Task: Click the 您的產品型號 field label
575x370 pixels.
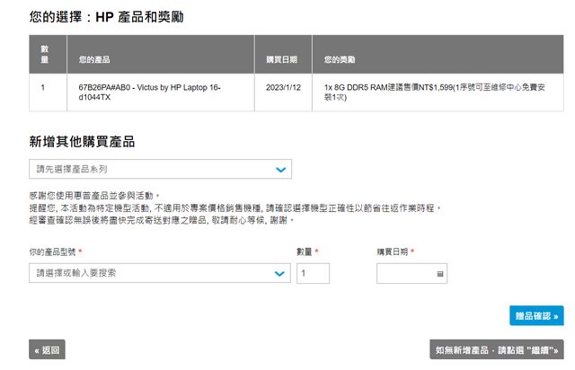Action: 56,251
